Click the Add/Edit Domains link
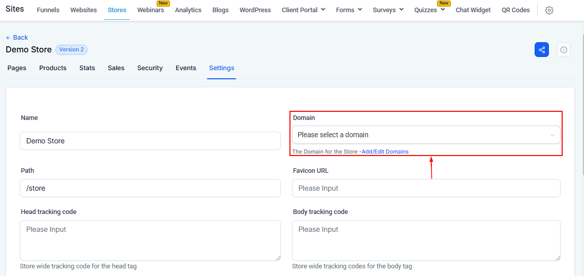The image size is (584, 276). (x=385, y=151)
